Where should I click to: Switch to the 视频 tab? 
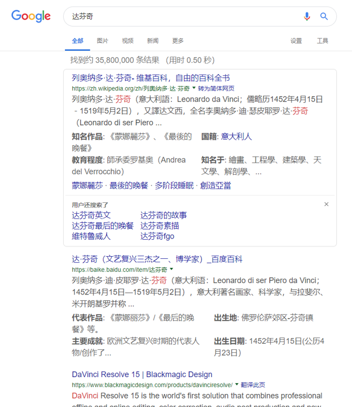pyautogui.click(x=127, y=41)
